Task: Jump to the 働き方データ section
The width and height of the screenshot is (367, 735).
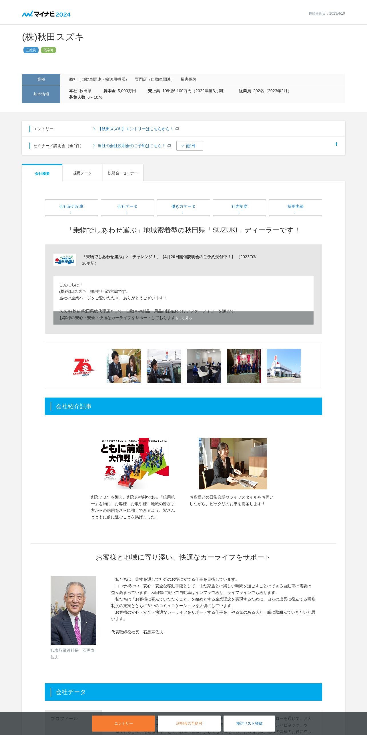Action: point(183,208)
